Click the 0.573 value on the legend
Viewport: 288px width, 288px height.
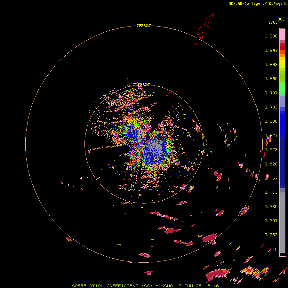tap(271, 150)
